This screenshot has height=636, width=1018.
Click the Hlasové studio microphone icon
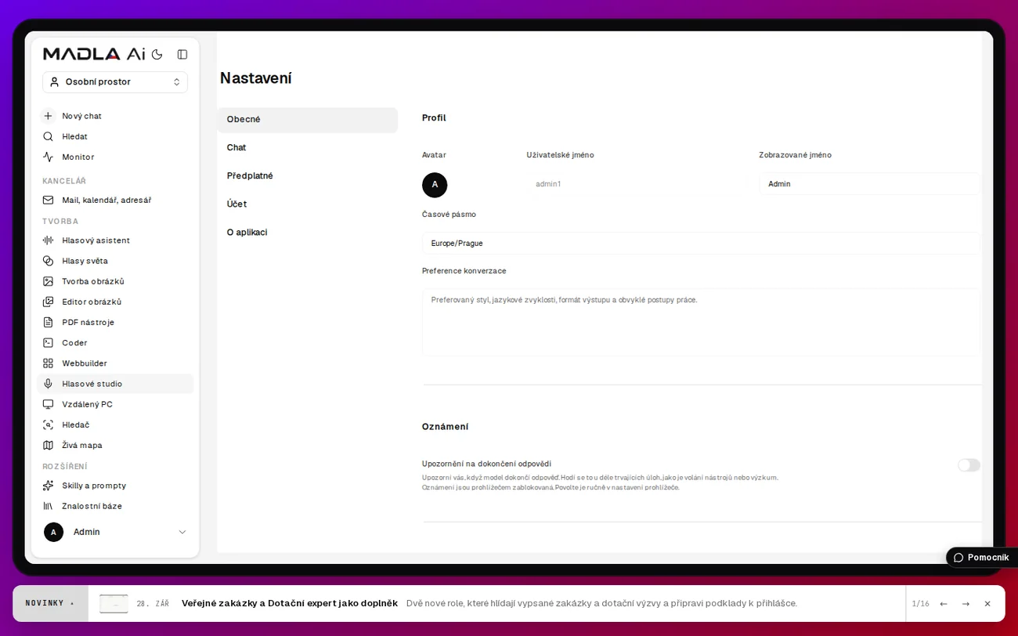click(48, 384)
